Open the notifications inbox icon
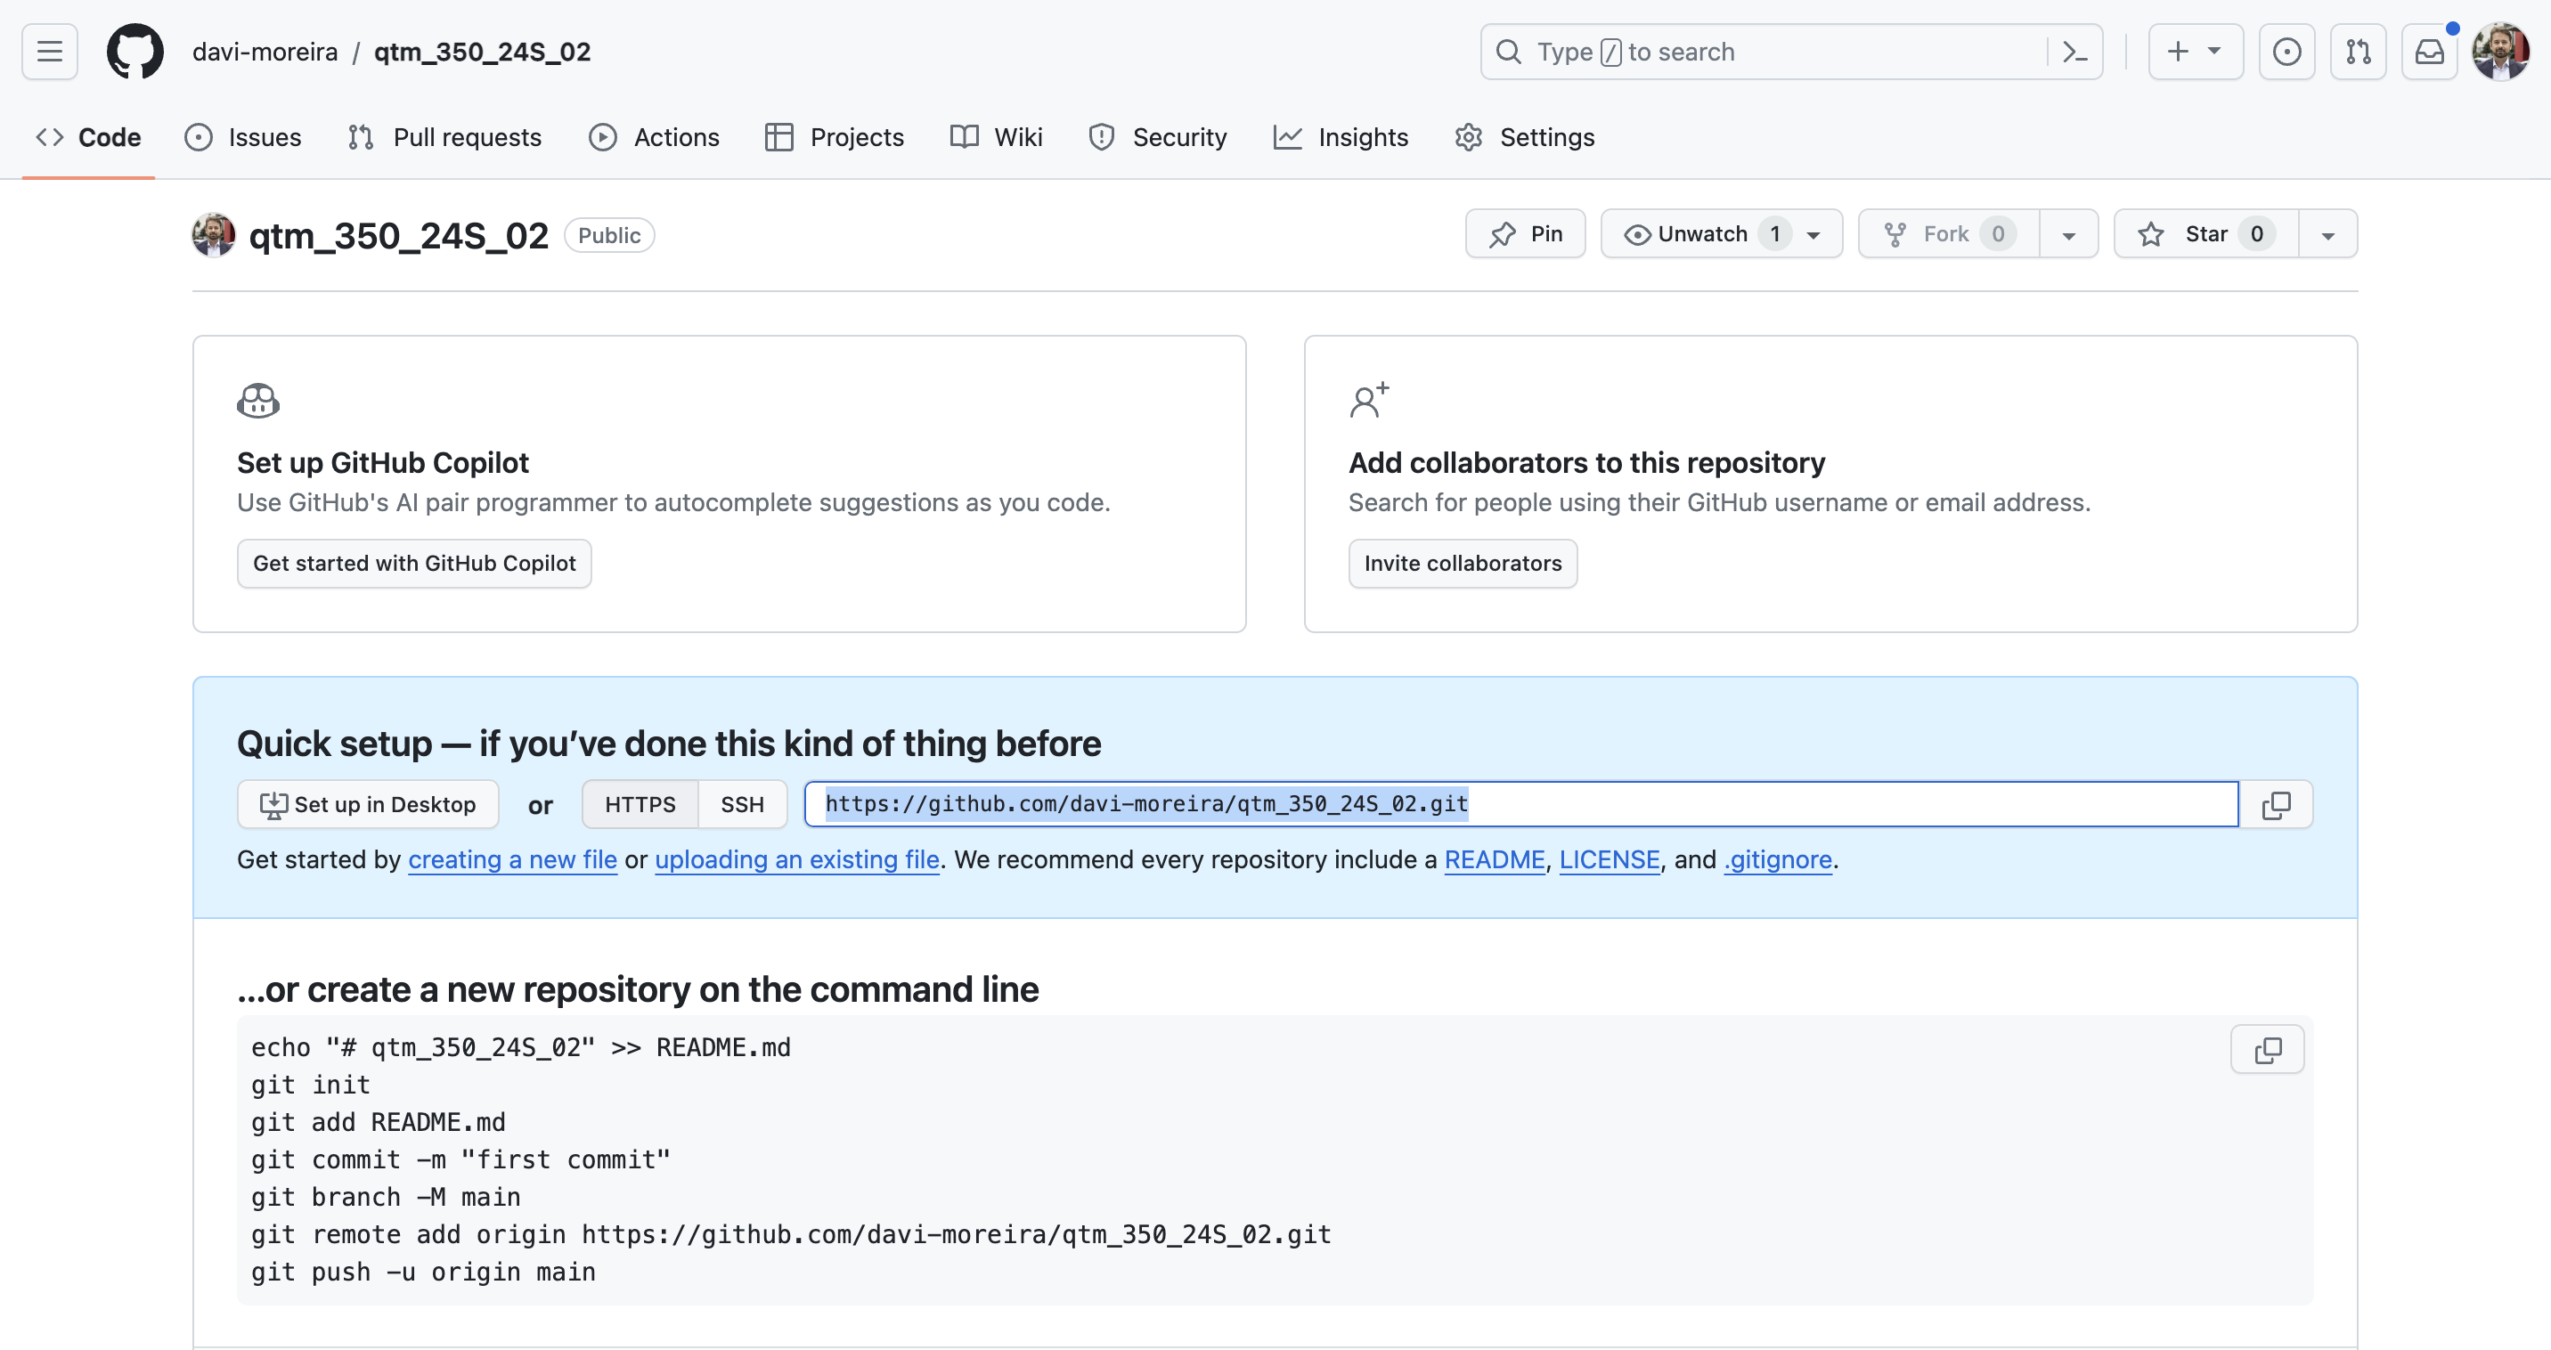2551x1350 pixels. 2428,52
